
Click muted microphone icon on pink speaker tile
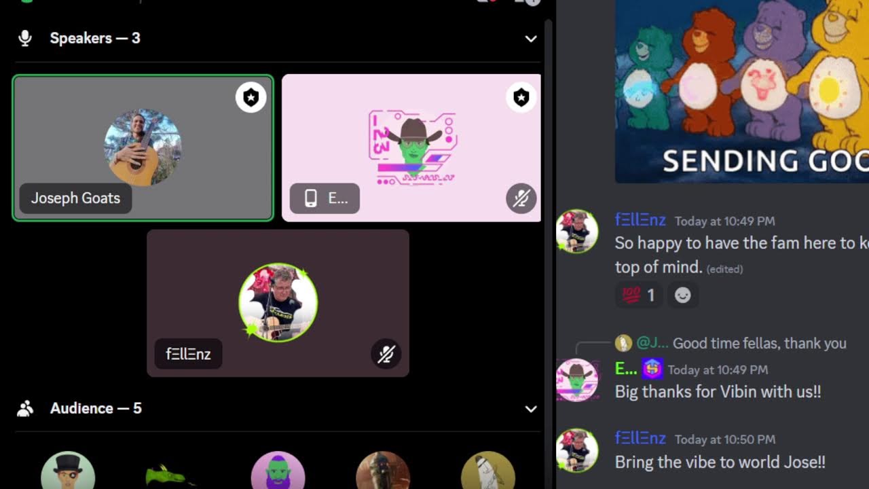[521, 198]
